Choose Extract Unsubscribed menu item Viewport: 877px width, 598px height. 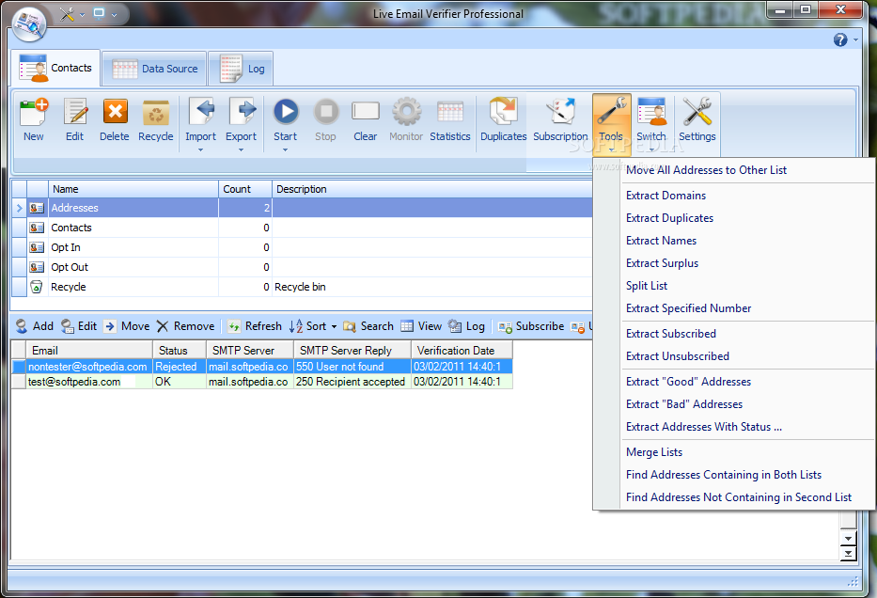point(678,356)
